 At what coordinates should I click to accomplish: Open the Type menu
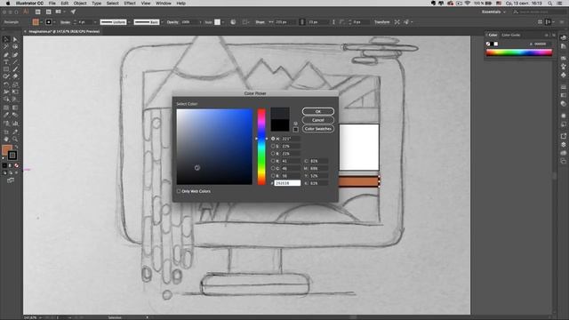click(x=97, y=4)
